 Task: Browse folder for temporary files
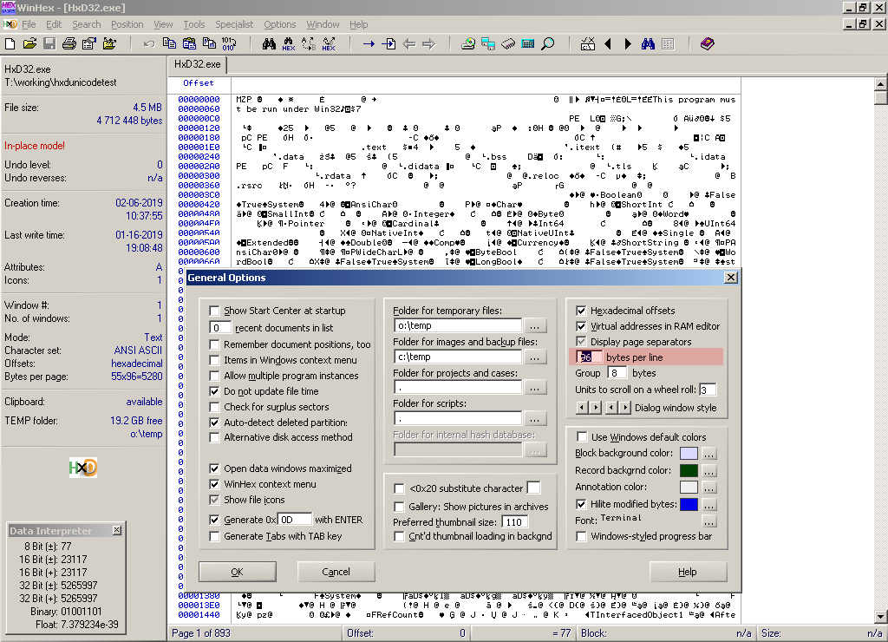(534, 326)
